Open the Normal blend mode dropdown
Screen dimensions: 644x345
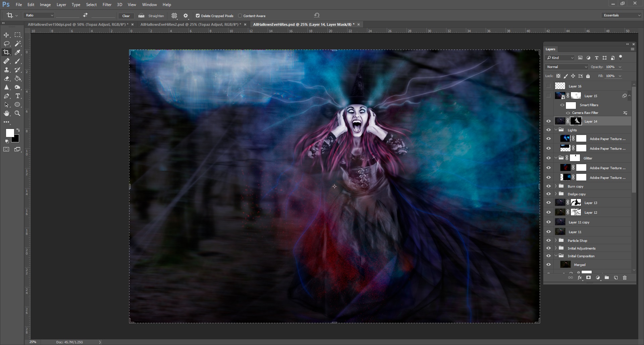pyautogui.click(x=566, y=67)
